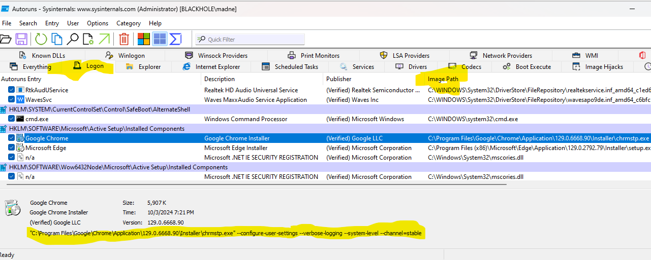Image resolution: width=651 pixels, height=260 pixels.
Task: Click the Find magnifier icon
Action: pos(73,39)
